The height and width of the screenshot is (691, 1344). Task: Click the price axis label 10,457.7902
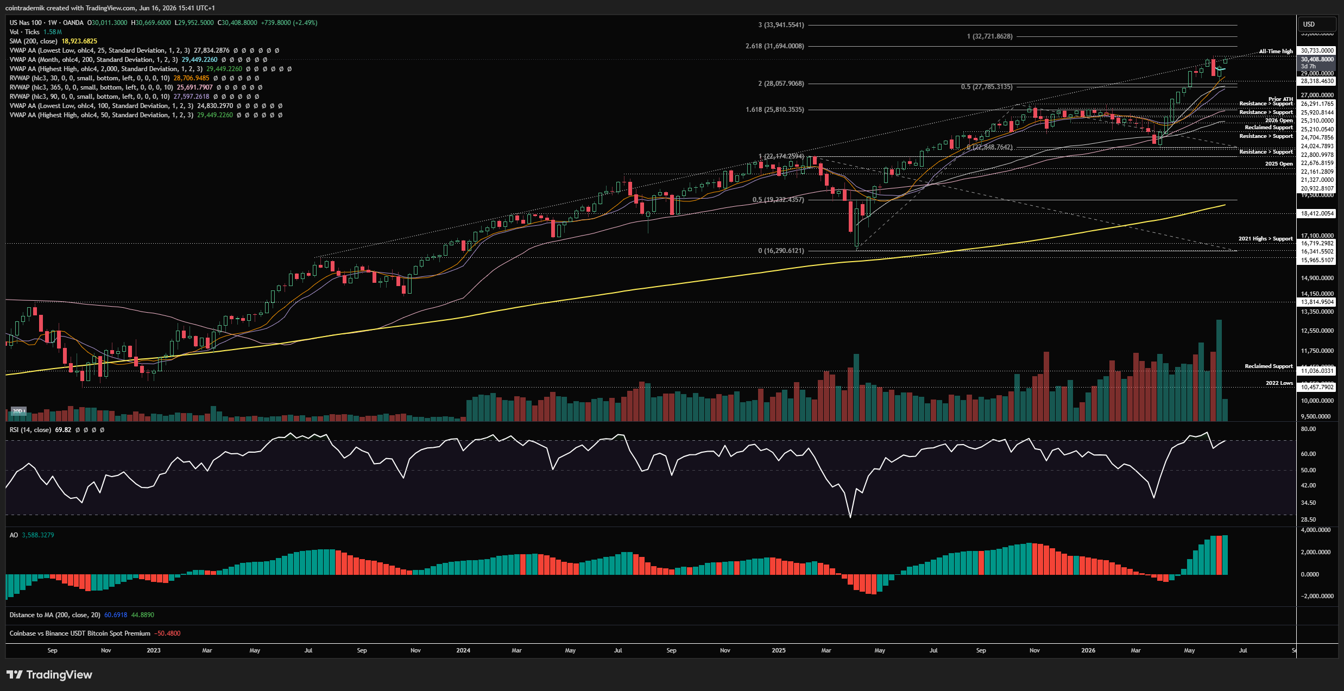tap(1317, 388)
